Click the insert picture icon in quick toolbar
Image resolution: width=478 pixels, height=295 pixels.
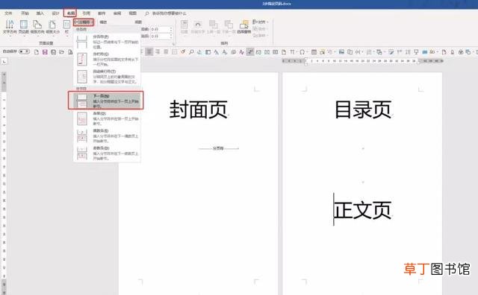pos(341,52)
